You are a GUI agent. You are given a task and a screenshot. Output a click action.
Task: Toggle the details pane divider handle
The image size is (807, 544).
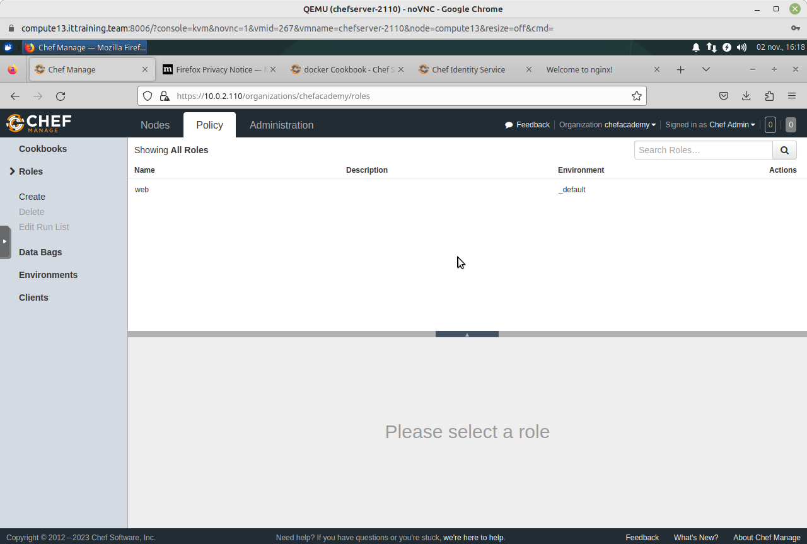pos(467,334)
